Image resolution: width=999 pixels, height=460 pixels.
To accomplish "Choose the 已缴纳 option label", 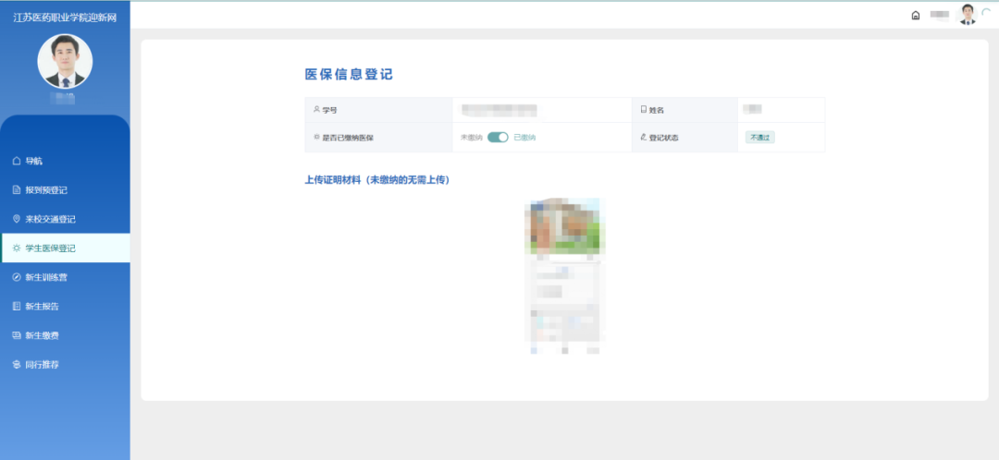I will 524,137.
